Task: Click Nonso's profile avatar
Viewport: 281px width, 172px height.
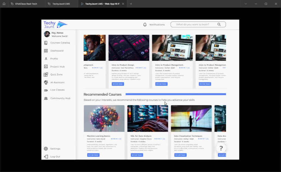Action: tap(47, 34)
